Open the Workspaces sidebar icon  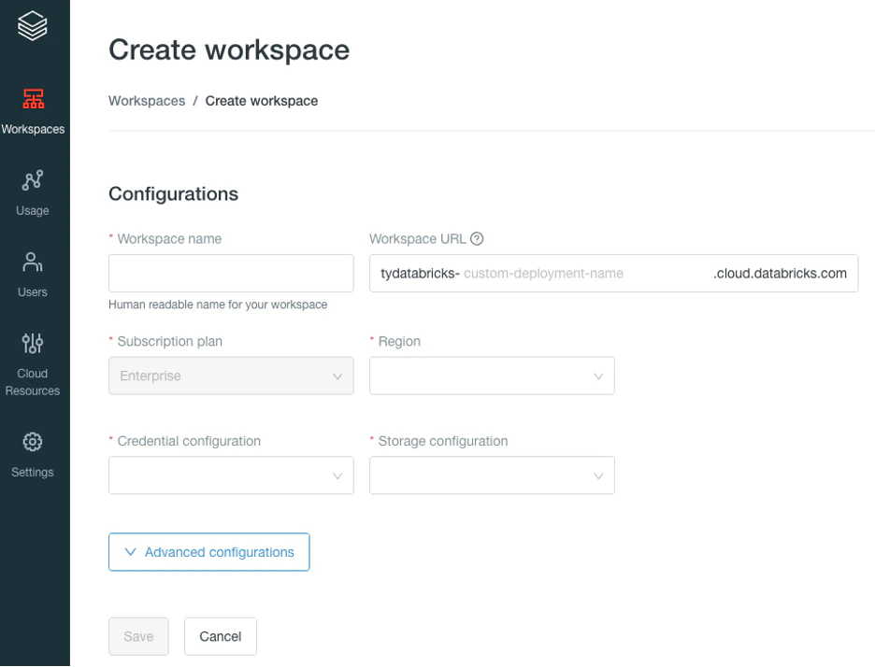click(34, 99)
